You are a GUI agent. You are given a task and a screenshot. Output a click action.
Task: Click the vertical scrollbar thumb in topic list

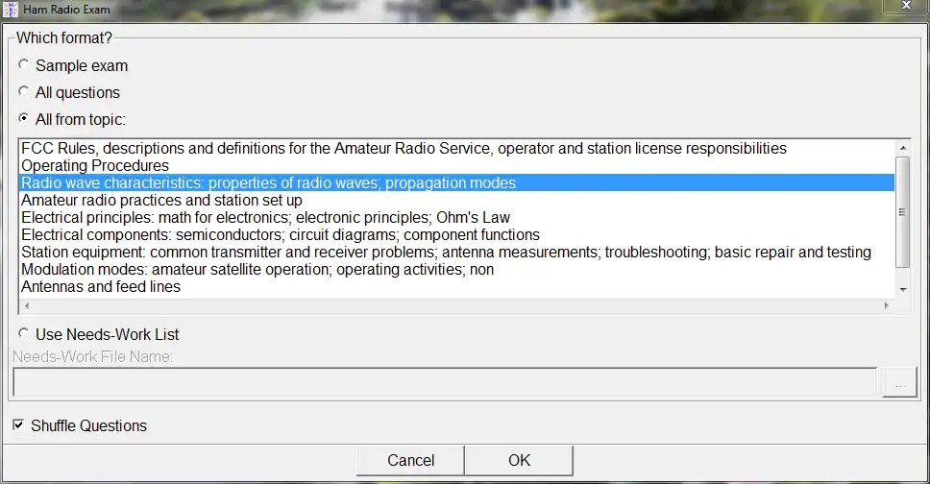[903, 212]
